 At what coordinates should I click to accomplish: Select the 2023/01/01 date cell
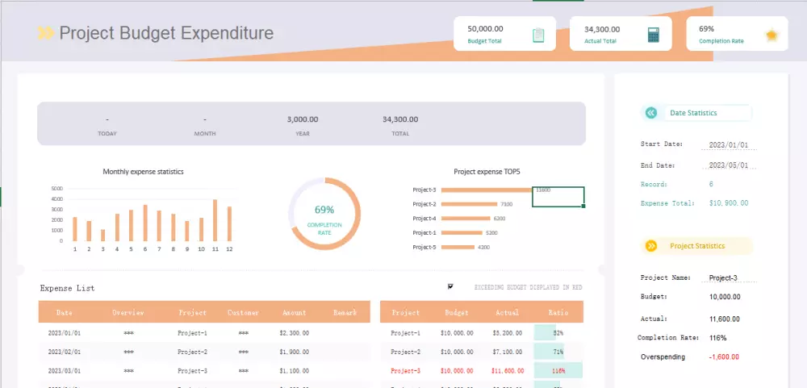point(65,333)
